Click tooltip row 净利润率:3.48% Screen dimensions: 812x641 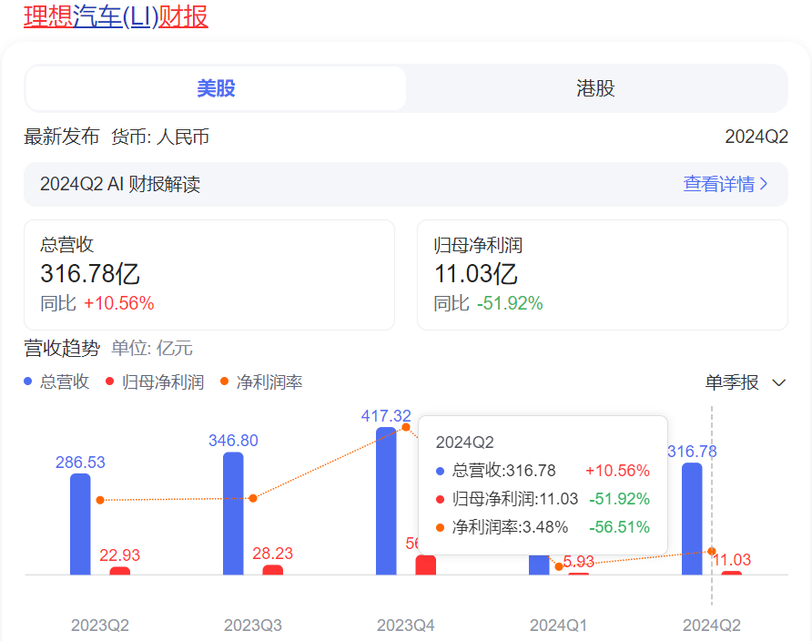543,527
